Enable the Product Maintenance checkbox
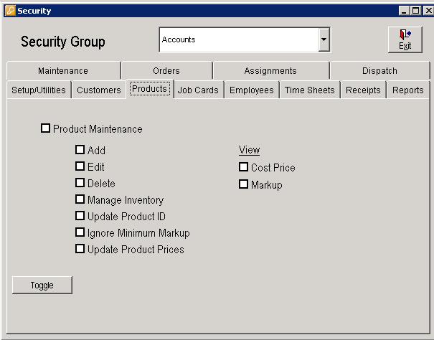 [46, 129]
